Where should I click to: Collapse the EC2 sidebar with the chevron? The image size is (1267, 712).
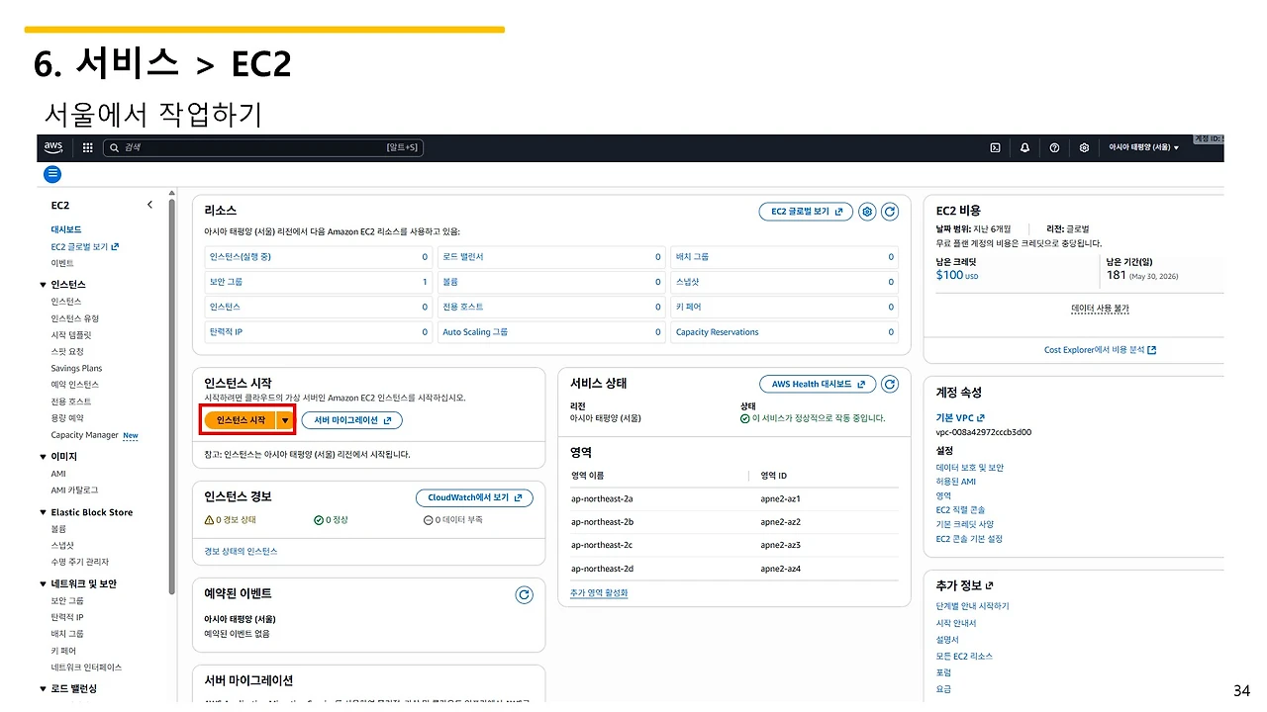pos(149,205)
